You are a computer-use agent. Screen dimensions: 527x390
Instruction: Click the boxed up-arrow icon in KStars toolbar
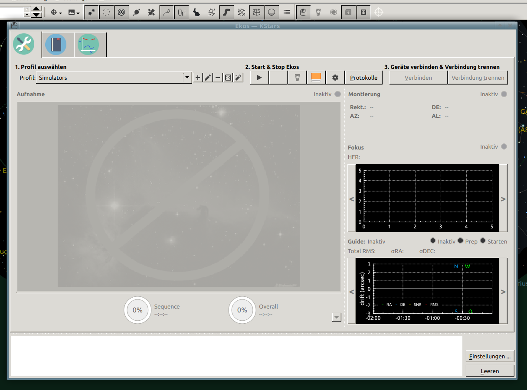(x=348, y=12)
